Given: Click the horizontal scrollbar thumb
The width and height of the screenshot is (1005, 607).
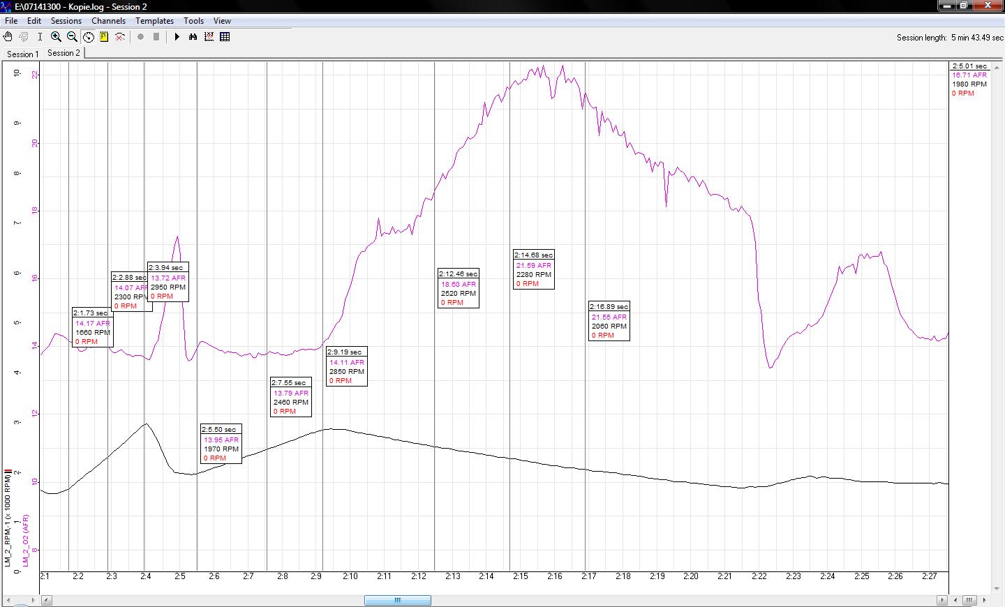Looking at the screenshot, I should [x=397, y=600].
